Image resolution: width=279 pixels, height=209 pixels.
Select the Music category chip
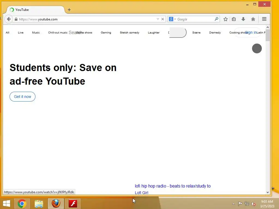36,33
